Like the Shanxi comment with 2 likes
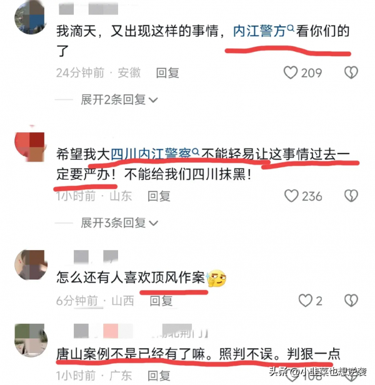This screenshot has width=375, height=385. pyautogui.click(x=306, y=301)
